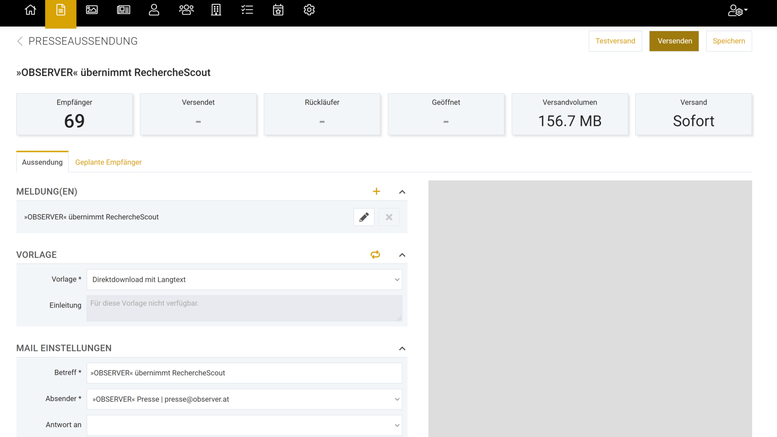Focus the Betreff input field
This screenshot has height=437, width=777.
coord(244,373)
